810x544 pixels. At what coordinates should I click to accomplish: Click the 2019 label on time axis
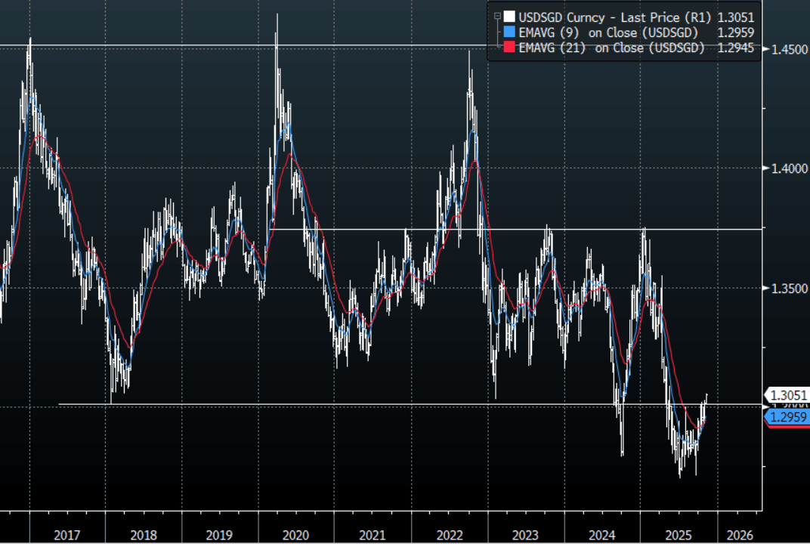[x=220, y=535]
